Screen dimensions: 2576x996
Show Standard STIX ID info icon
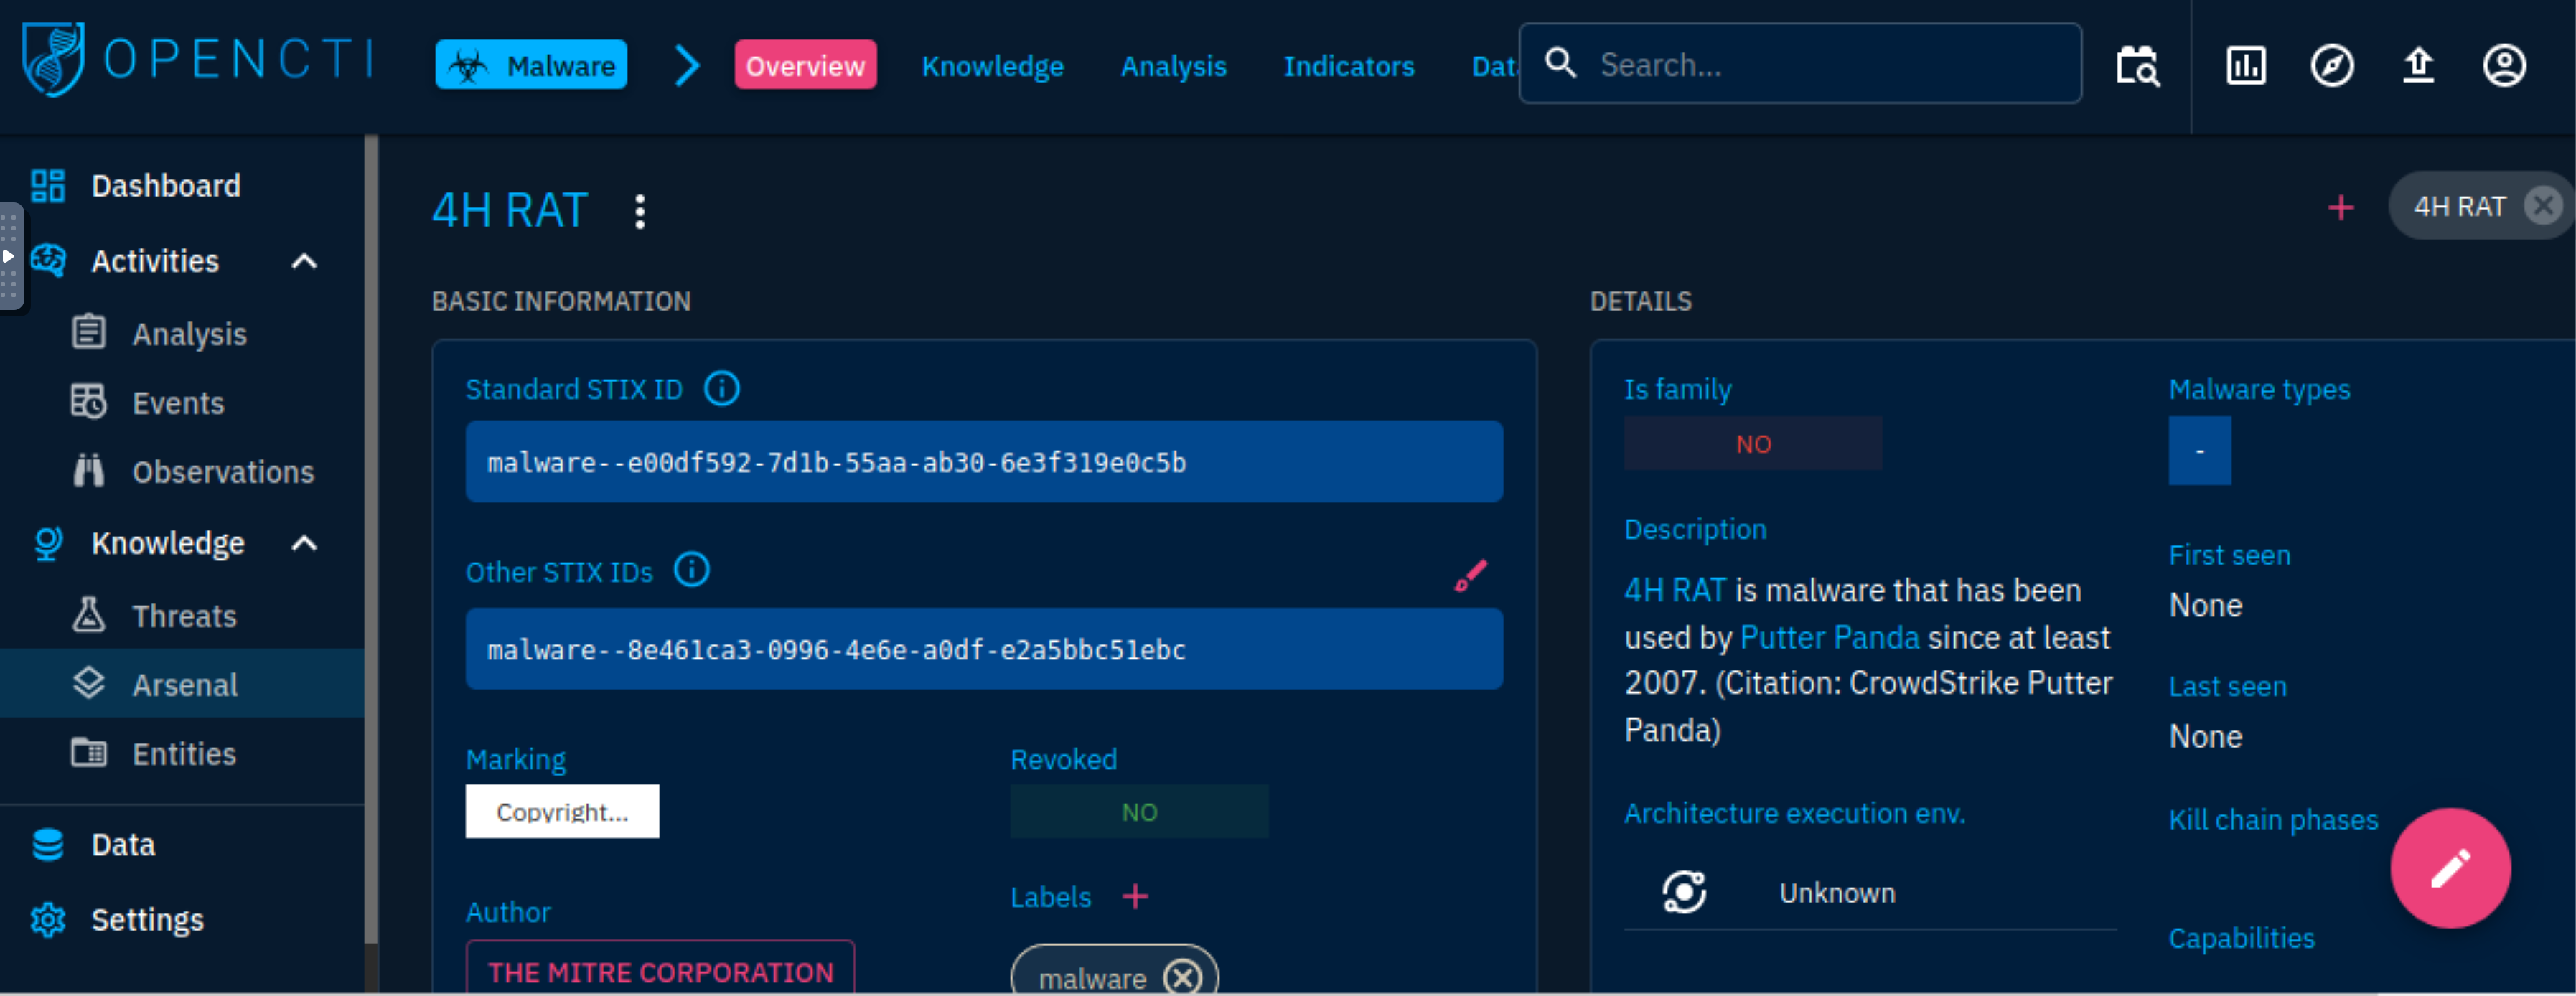[721, 388]
